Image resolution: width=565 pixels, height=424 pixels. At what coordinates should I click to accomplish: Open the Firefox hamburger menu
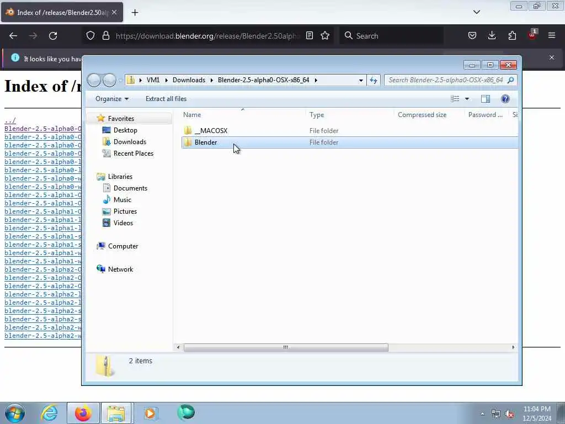552,35
